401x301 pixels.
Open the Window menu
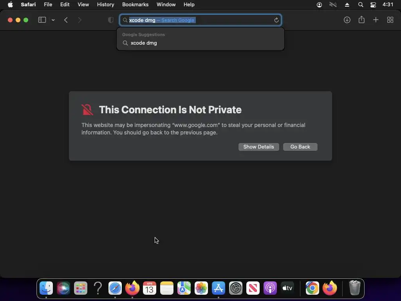[166, 5]
